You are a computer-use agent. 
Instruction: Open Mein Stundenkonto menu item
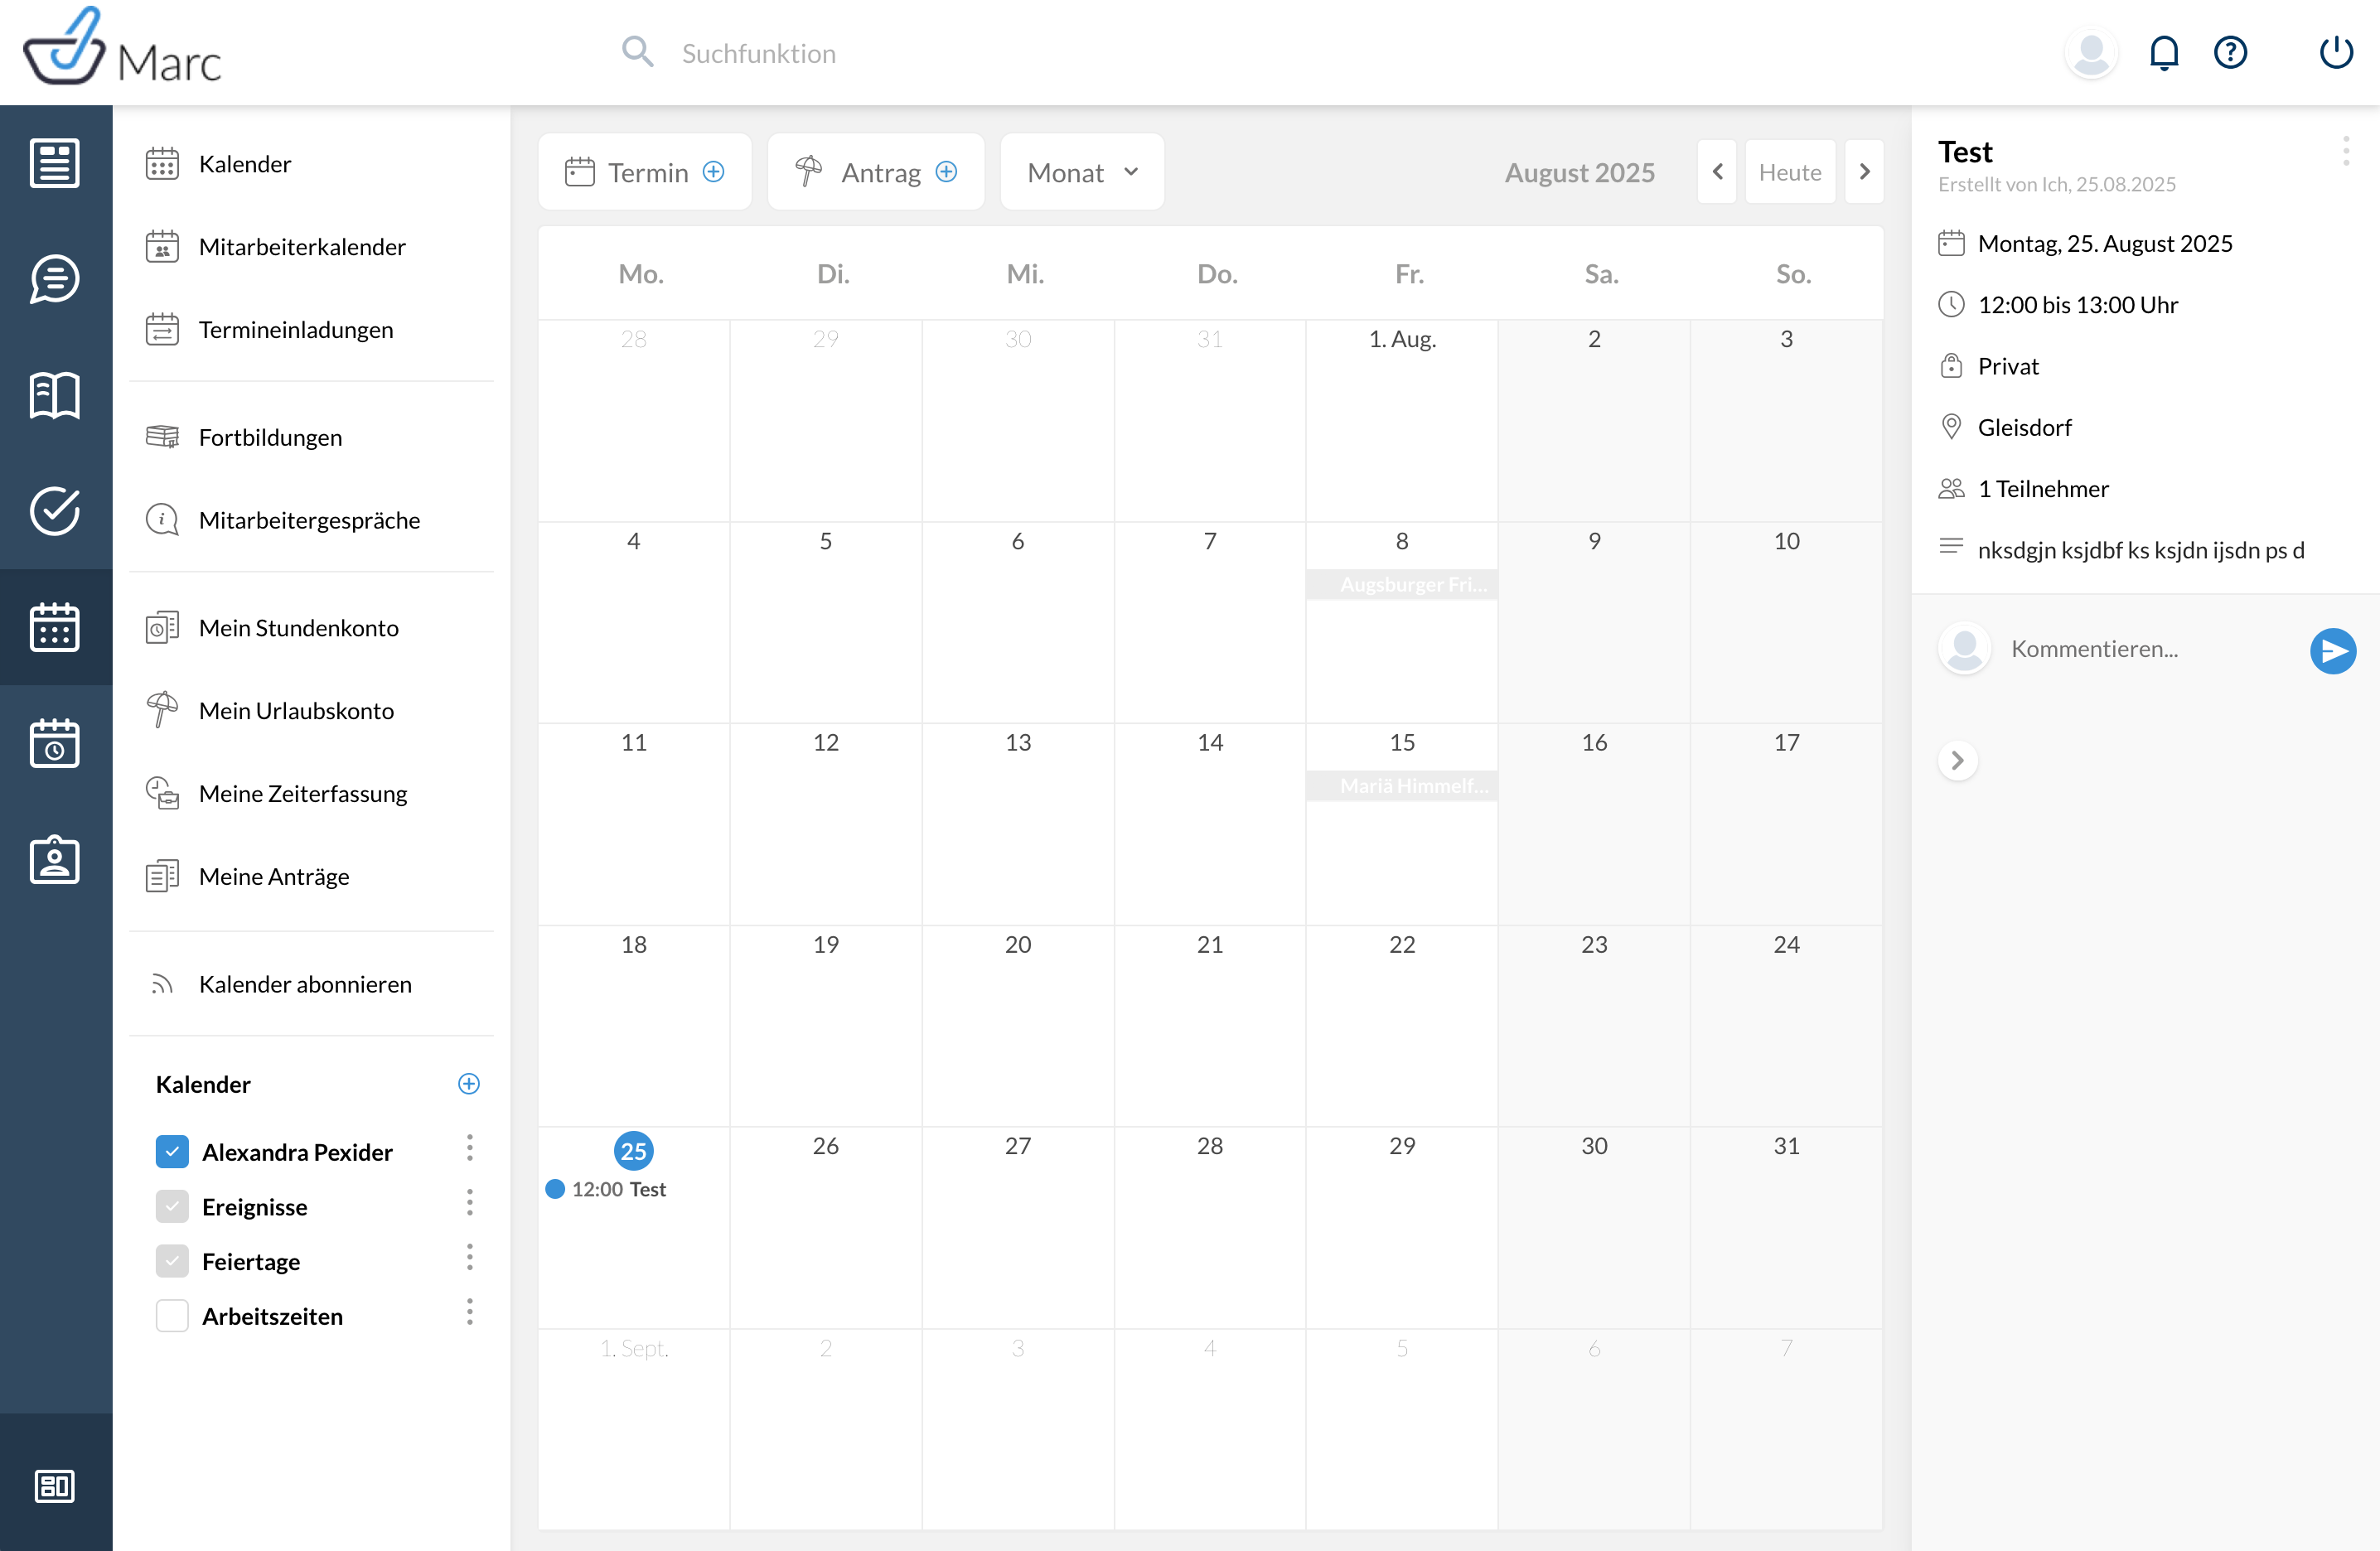(312, 628)
